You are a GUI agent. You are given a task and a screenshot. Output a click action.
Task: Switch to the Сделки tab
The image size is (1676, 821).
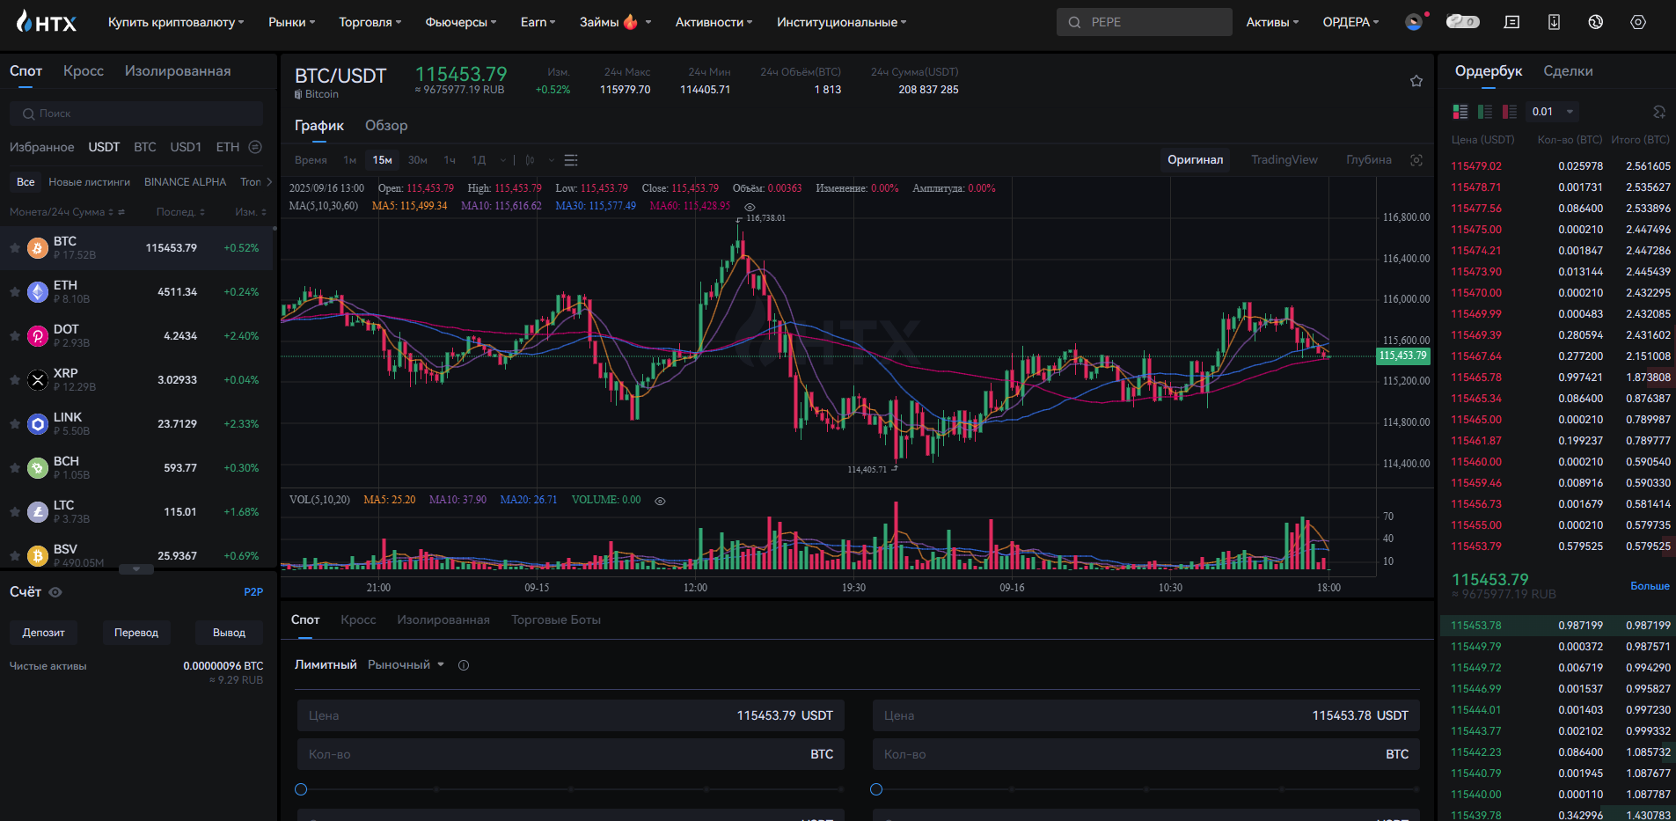point(1568,71)
